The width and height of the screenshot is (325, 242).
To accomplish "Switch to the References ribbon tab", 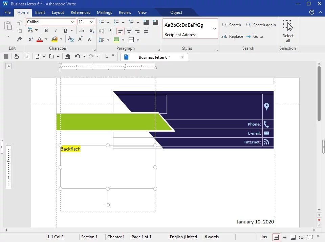I will click(80, 12).
